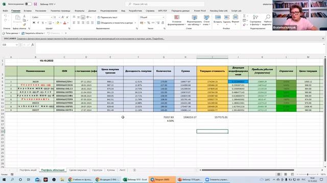Switch to the Портфель акций sheet tab
Viewport: 327px width, 183px height.
pyautogui.click(x=28, y=170)
